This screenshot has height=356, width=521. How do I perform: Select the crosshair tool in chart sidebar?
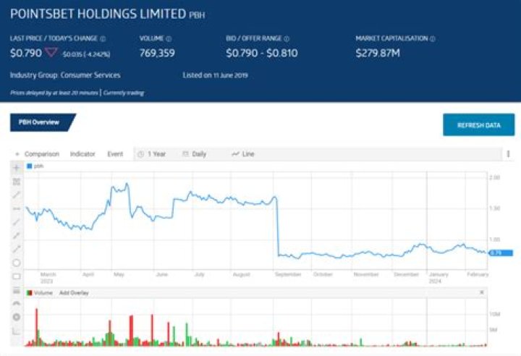(x=16, y=168)
